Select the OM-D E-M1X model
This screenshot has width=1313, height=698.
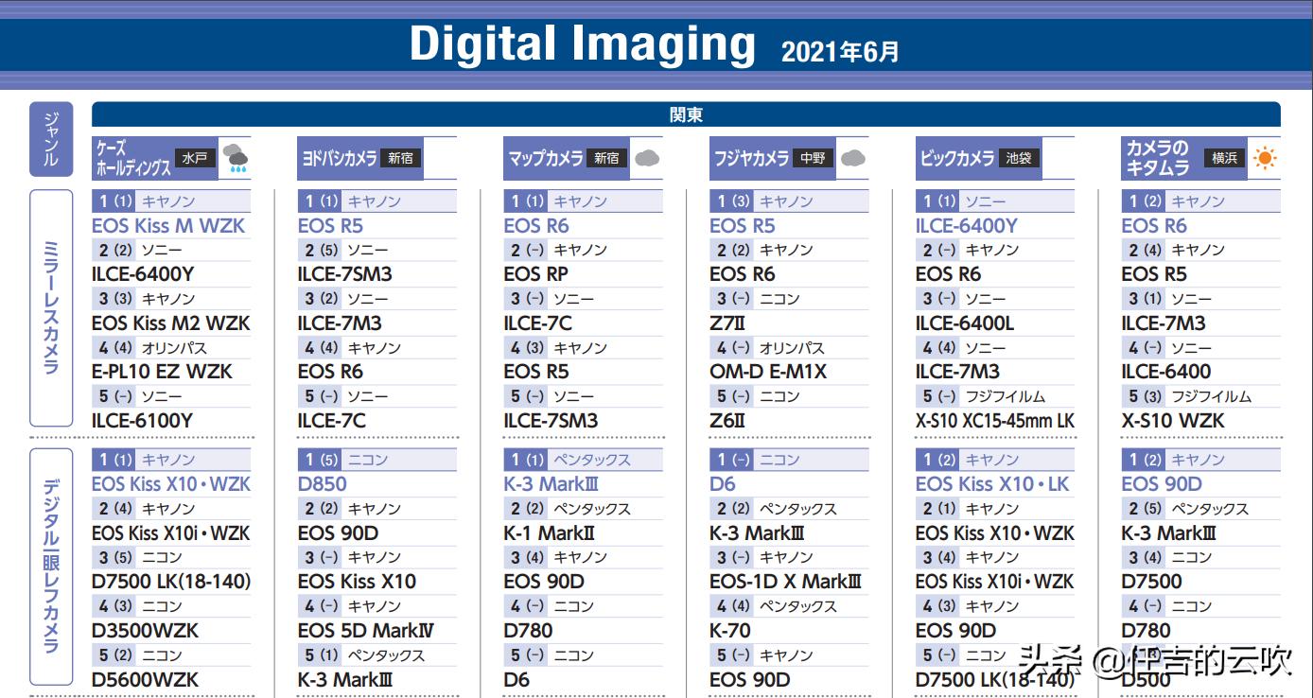point(768,372)
